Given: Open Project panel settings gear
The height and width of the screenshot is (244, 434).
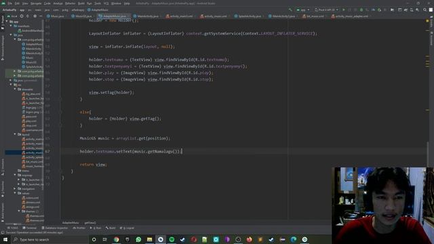Looking at the screenshot, I should (35, 16).
